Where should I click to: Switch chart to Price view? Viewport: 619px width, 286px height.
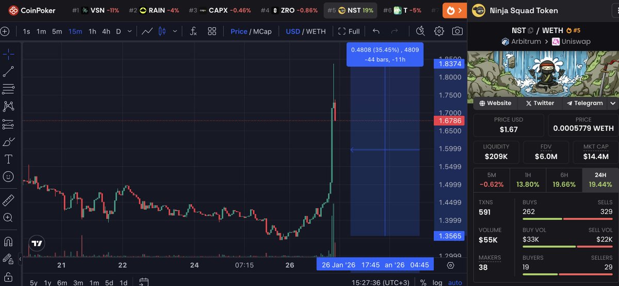pos(239,31)
